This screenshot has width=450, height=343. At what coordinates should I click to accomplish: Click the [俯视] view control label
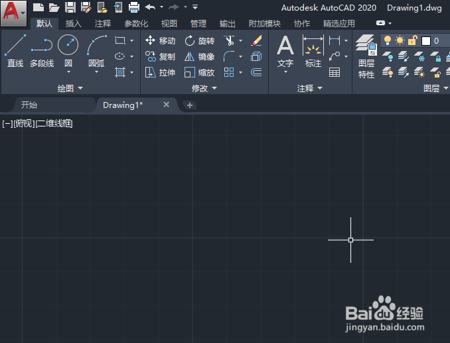pos(24,124)
